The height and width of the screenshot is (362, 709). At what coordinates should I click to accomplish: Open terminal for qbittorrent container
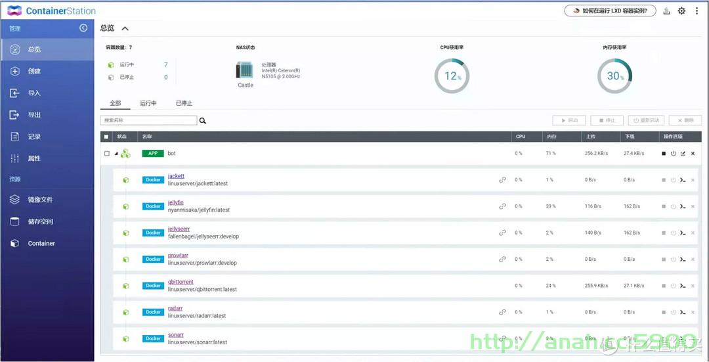[x=683, y=286]
